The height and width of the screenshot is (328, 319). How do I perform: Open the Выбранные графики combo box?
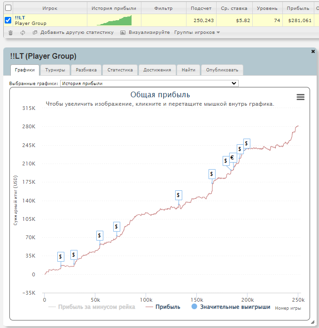(149, 83)
